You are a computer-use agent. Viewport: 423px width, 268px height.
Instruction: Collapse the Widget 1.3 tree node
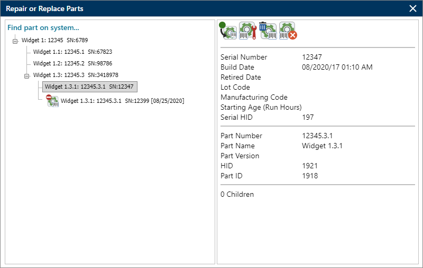coord(27,75)
